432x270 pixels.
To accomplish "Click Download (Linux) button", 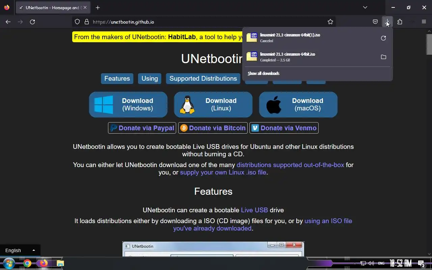I will coord(213,105).
